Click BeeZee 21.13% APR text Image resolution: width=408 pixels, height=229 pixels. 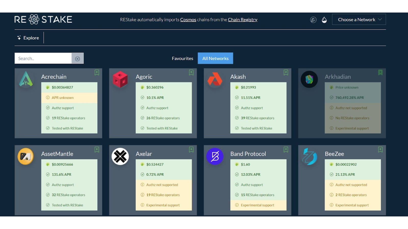pyautogui.click(x=345, y=175)
